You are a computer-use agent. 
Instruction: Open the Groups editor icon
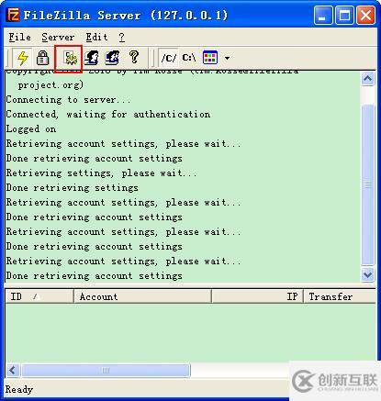pos(112,58)
